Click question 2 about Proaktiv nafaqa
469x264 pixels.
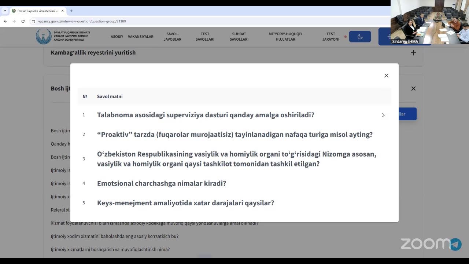tap(235, 135)
